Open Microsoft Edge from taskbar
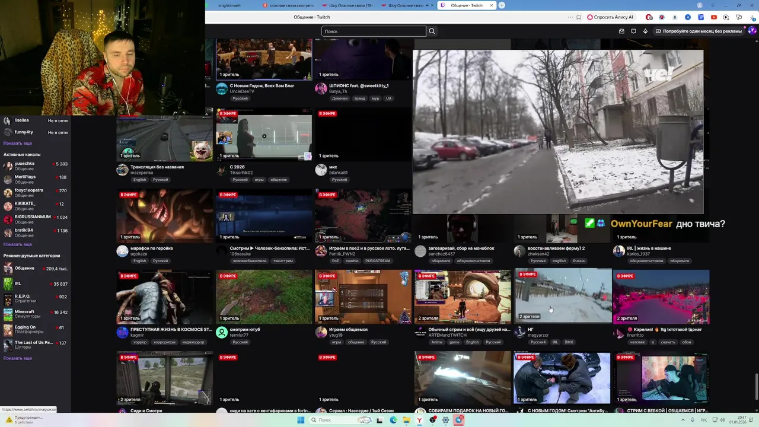This screenshot has width=759, height=427. [x=393, y=420]
